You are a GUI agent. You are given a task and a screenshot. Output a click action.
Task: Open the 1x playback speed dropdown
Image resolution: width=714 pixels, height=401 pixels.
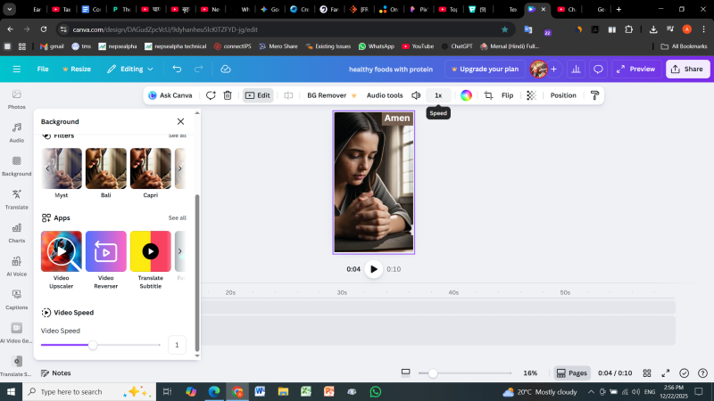(x=437, y=95)
